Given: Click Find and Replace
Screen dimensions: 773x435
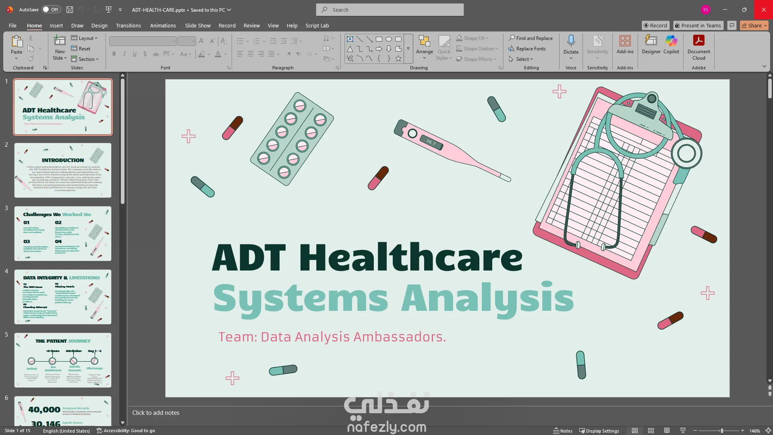Looking at the screenshot, I should (531, 38).
